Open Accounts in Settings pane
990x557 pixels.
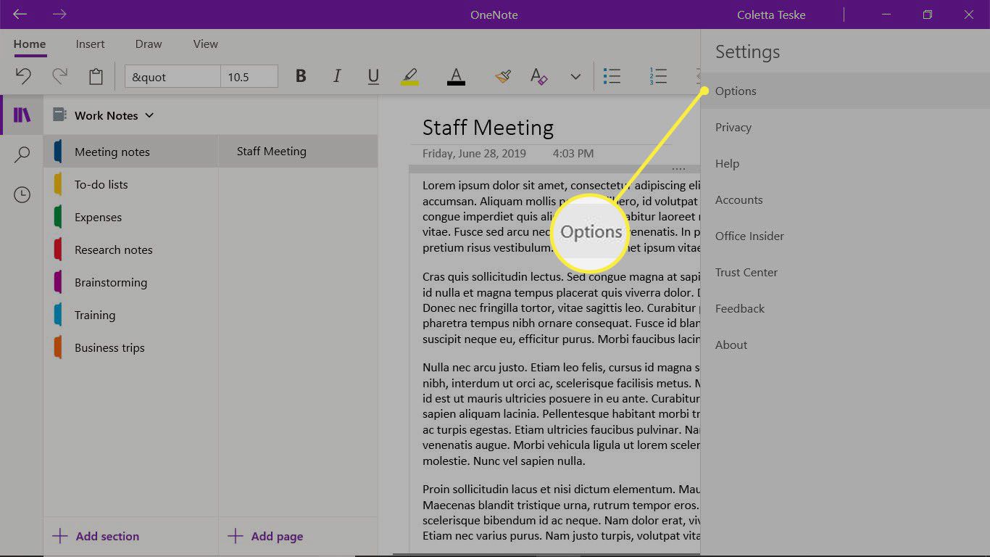point(845,199)
